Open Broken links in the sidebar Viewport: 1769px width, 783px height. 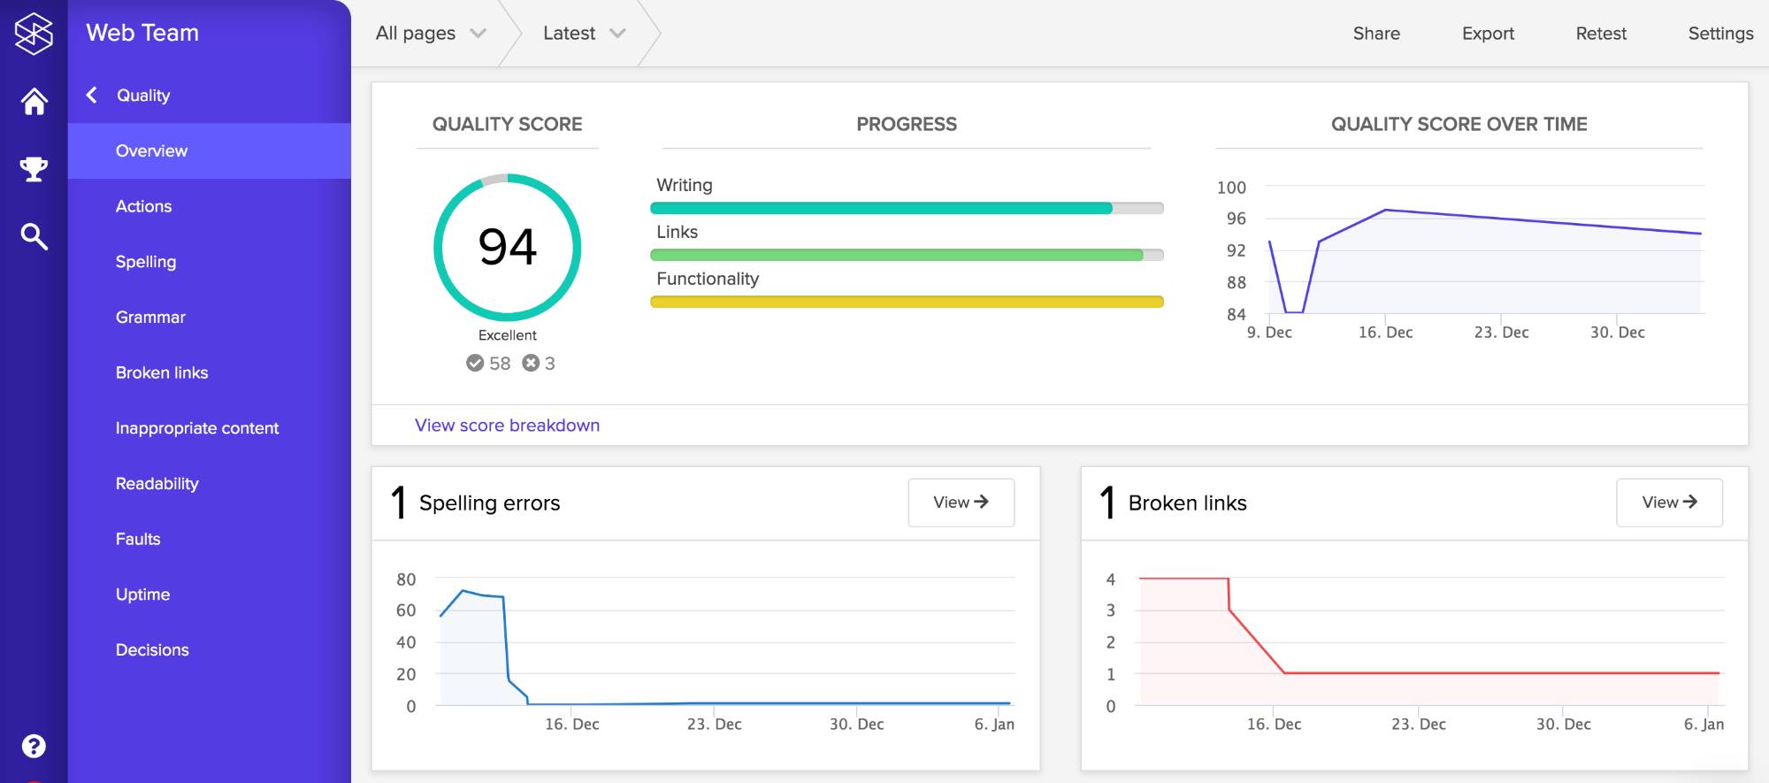[x=162, y=372]
